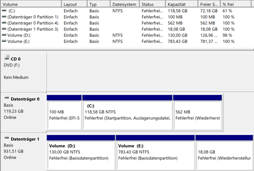The image size is (254, 171).
Task: Click the drive icon beside Datenträger 0 Partition 4
Action: tap(4, 23)
